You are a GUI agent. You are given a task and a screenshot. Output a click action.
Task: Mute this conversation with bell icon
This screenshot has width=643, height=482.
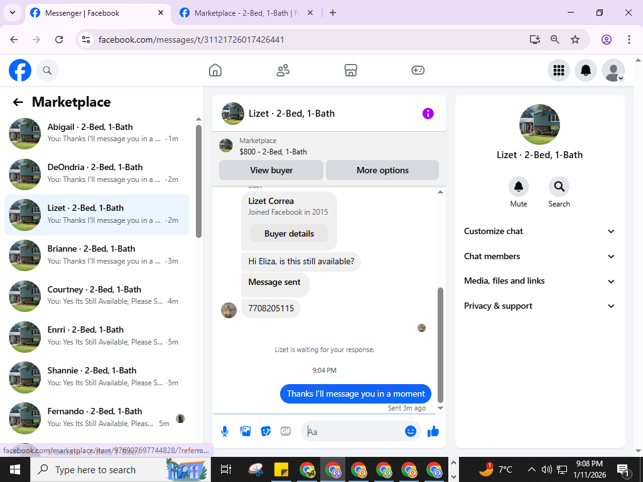pos(518,187)
